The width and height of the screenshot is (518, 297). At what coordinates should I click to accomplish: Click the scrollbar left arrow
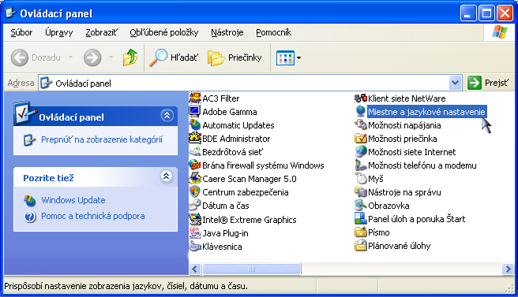[195, 269]
